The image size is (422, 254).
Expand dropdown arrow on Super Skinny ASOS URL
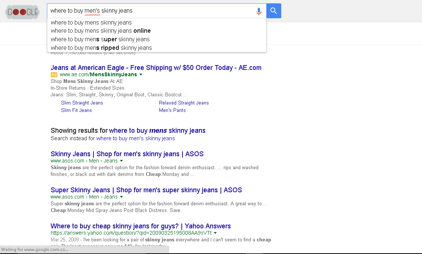(x=121, y=197)
